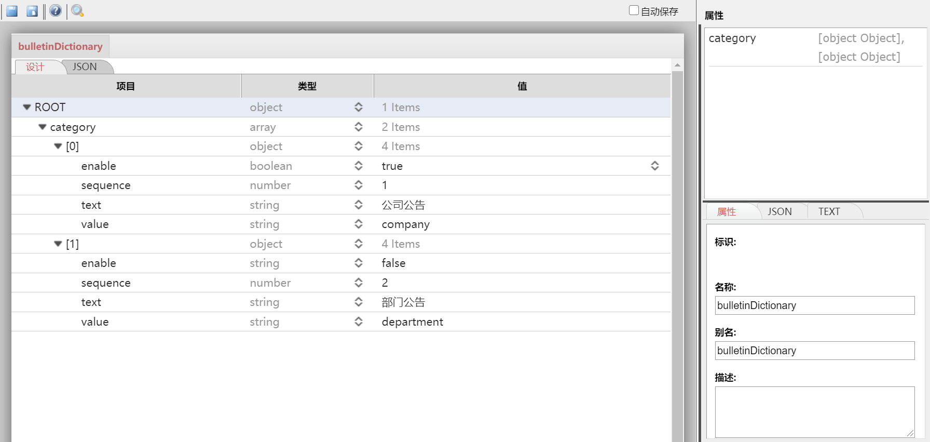
Task: Enable the 自动保存 checkbox
Action: pos(634,10)
